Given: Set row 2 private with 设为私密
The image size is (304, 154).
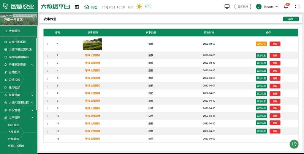Looking at the screenshot, I should 261,55.
